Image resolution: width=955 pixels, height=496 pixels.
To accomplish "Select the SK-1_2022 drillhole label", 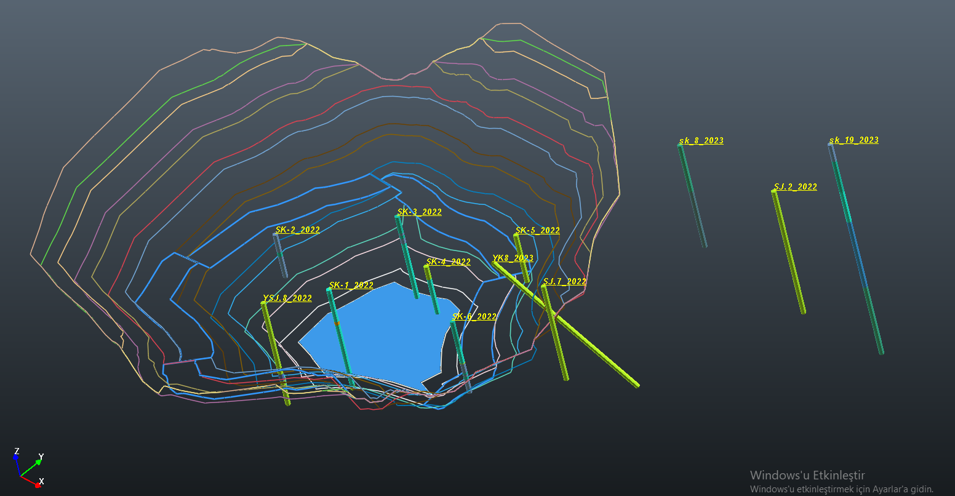I will 351,285.
